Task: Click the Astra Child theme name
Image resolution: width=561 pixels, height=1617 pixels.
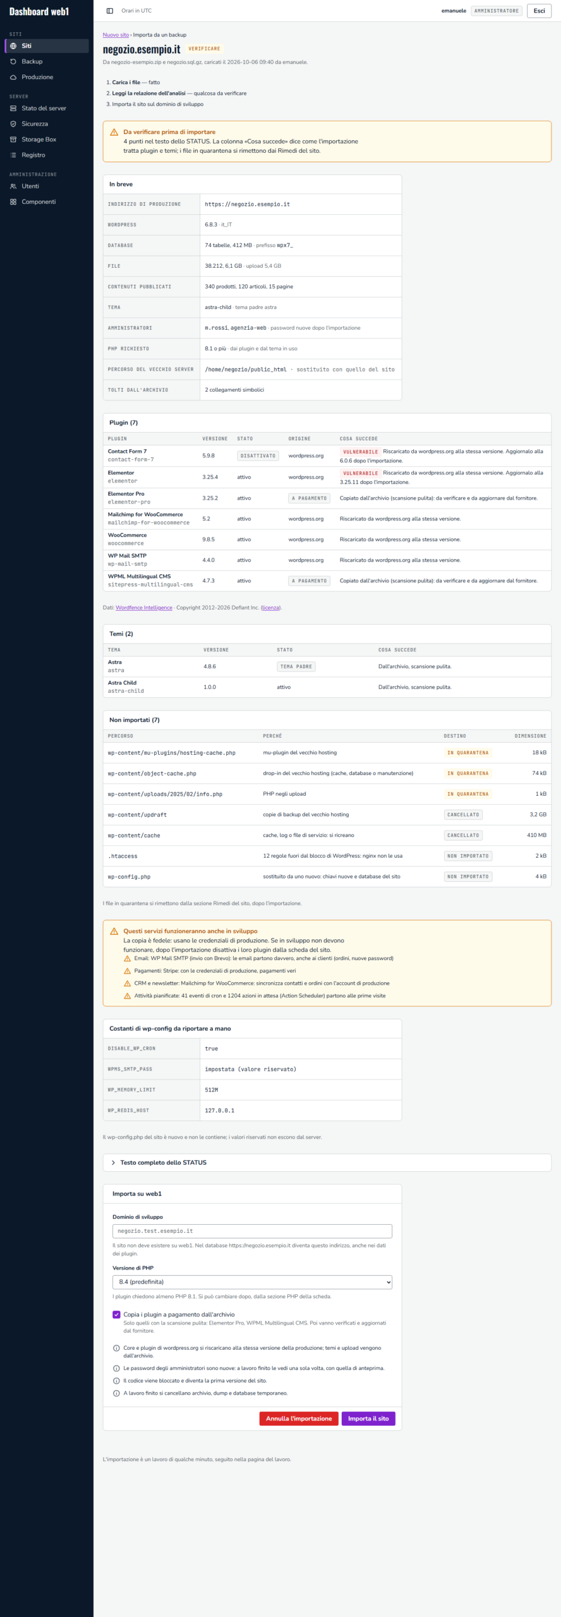Action: 122,683
